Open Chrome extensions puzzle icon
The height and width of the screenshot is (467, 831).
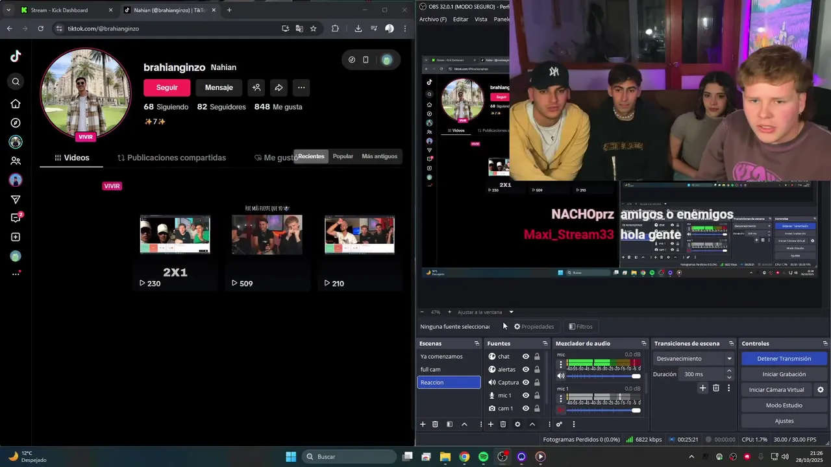[x=335, y=29]
